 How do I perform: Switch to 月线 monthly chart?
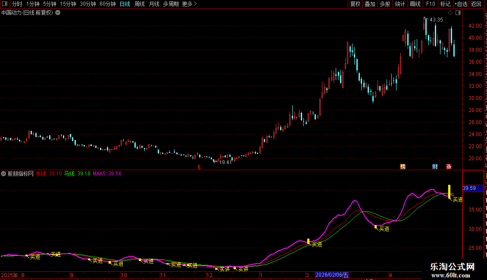coord(154,4)
